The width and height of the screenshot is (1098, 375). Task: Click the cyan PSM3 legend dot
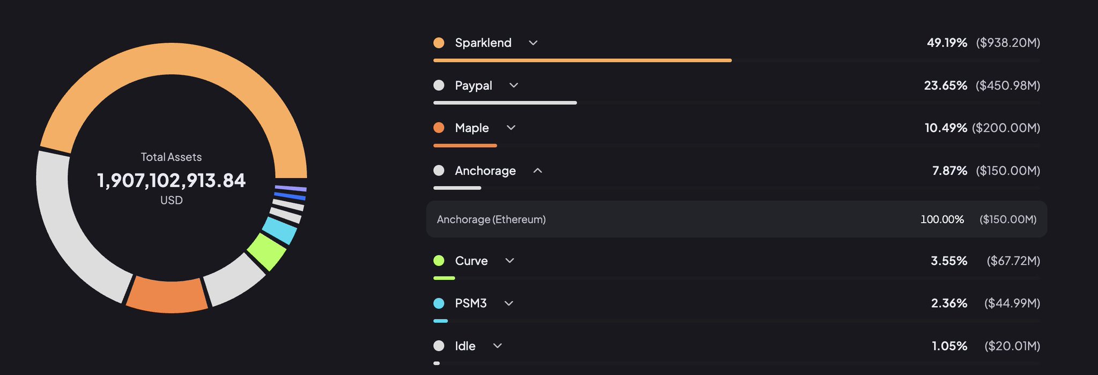point(439,303)
